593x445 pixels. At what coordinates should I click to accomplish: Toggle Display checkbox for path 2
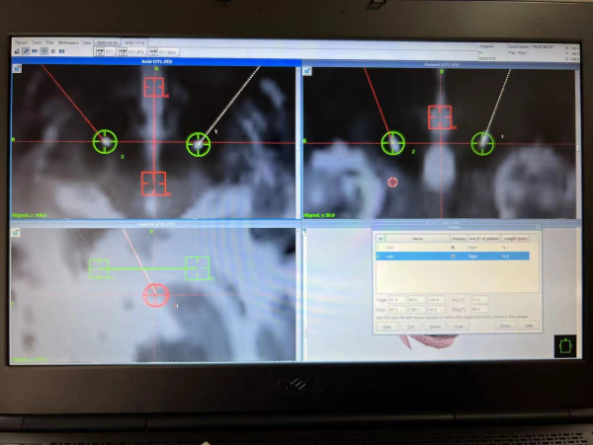pyautogui.click(x=453, y=256)
